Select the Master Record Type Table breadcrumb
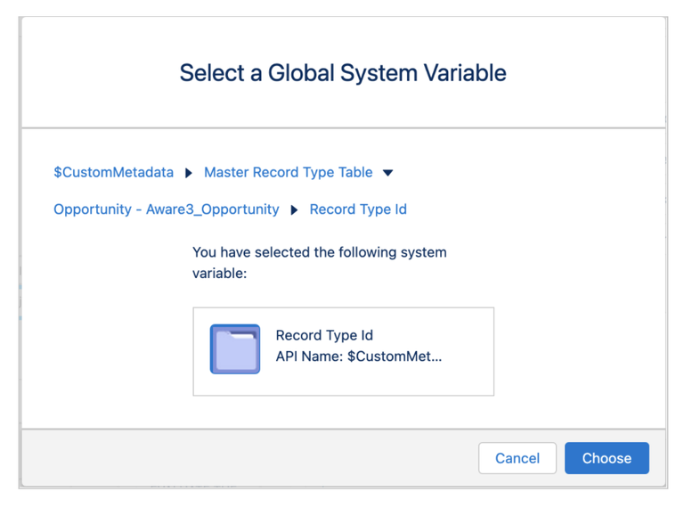The width and height of the screenshot is (684, 508). tap(288, 173)
